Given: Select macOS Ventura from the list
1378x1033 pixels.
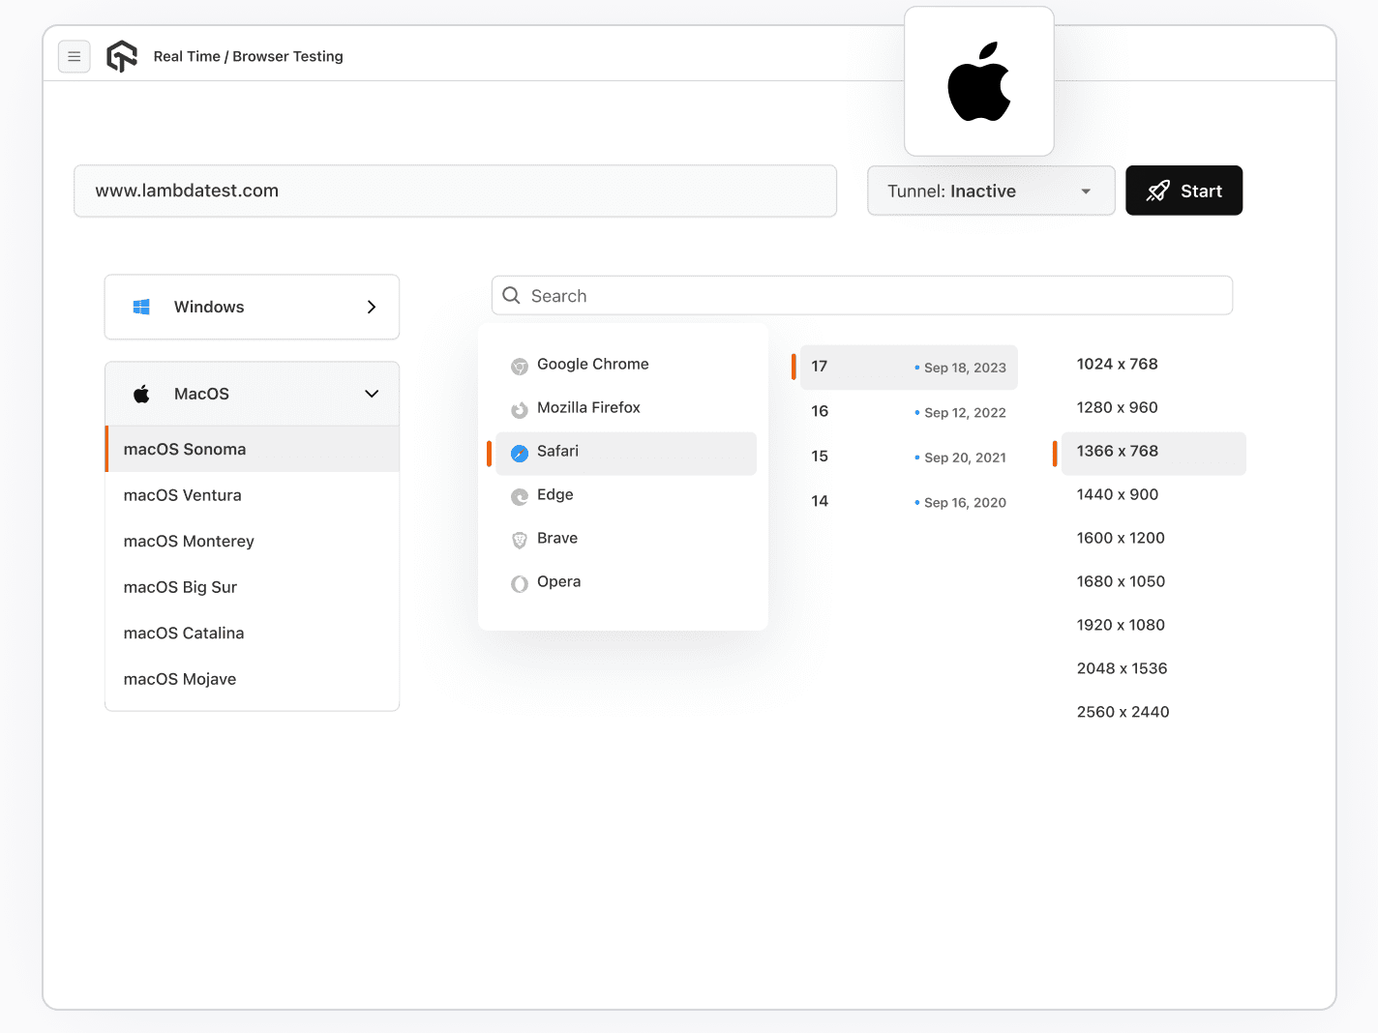Looking at the screenshot, I should pos(182,495).
